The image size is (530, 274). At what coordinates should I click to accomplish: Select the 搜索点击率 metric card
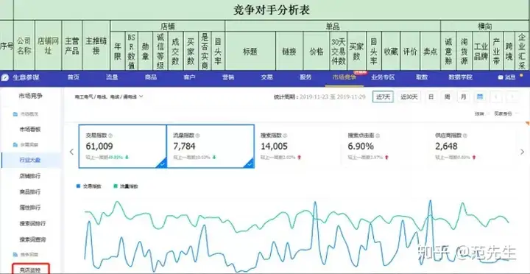click(385, 146)
